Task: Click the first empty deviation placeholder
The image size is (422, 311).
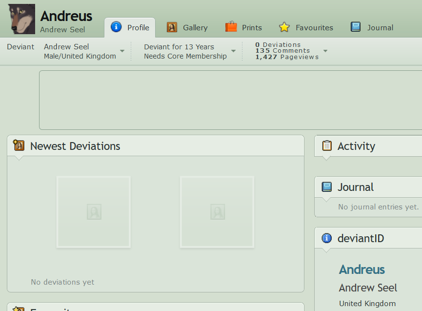Action: click(93, 212)
